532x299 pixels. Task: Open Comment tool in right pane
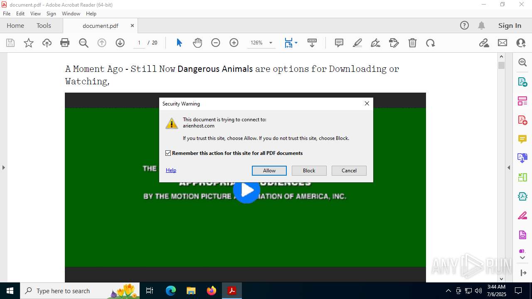click(522, 139)
